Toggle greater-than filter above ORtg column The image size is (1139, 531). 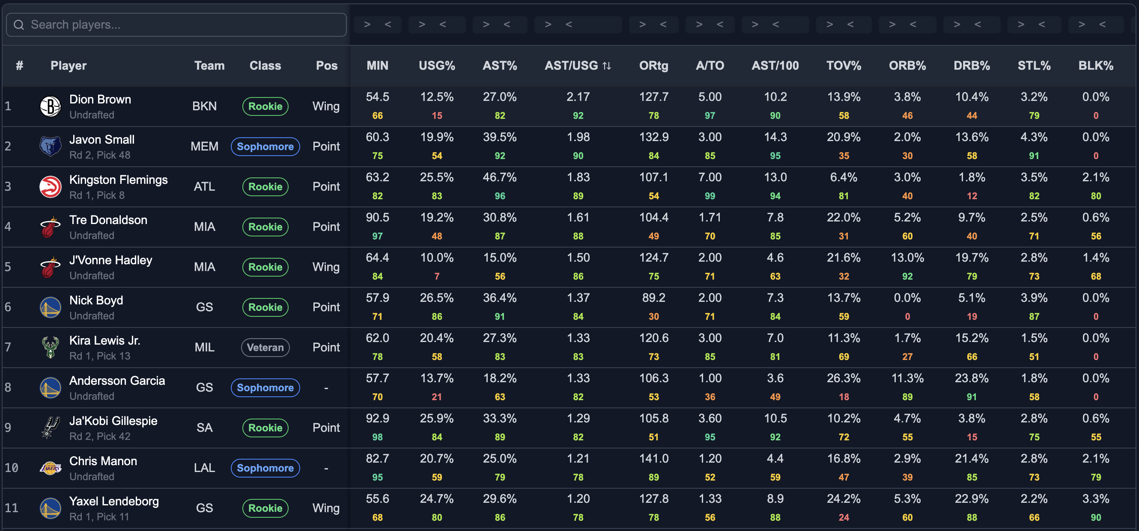coord(642,25)
